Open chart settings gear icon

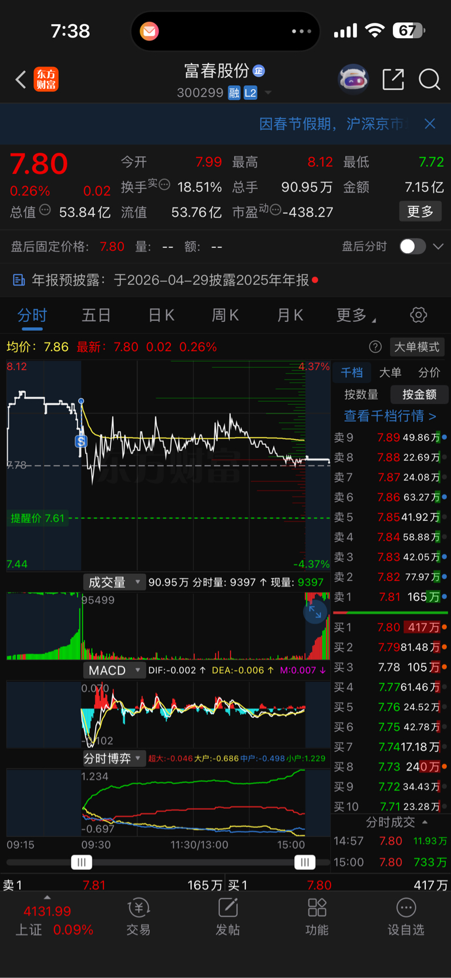(418, 315)
